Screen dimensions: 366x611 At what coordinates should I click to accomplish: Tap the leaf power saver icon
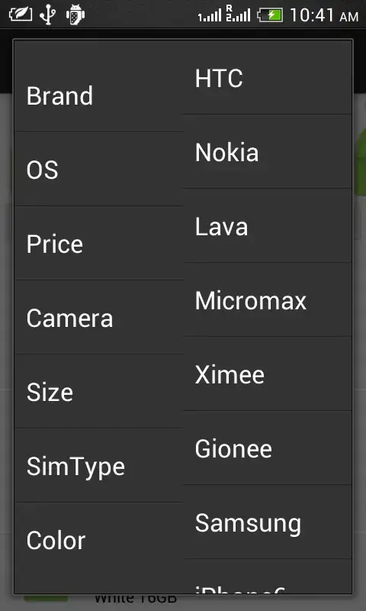tap(21, 15)
